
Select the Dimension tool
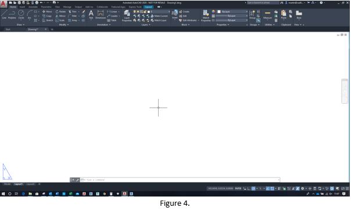point(101,14)
